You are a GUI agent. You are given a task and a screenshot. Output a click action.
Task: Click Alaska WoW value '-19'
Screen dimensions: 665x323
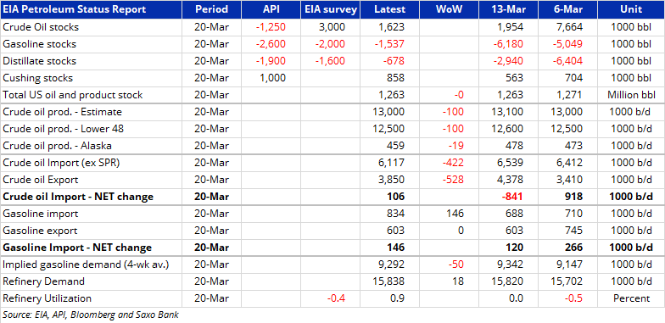[456, 146]
